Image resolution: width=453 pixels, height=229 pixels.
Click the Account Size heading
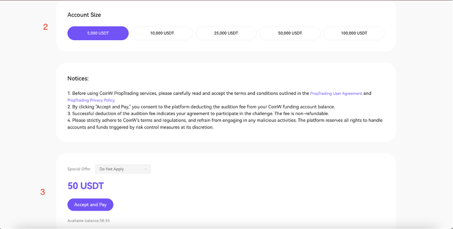pyautogui.click(x=84, y=15)
